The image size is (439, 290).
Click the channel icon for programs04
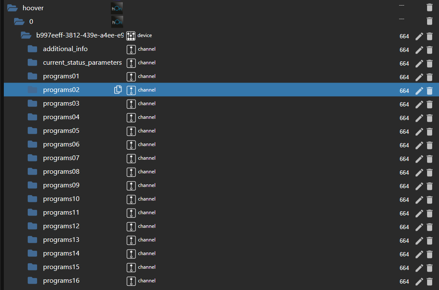131,117
